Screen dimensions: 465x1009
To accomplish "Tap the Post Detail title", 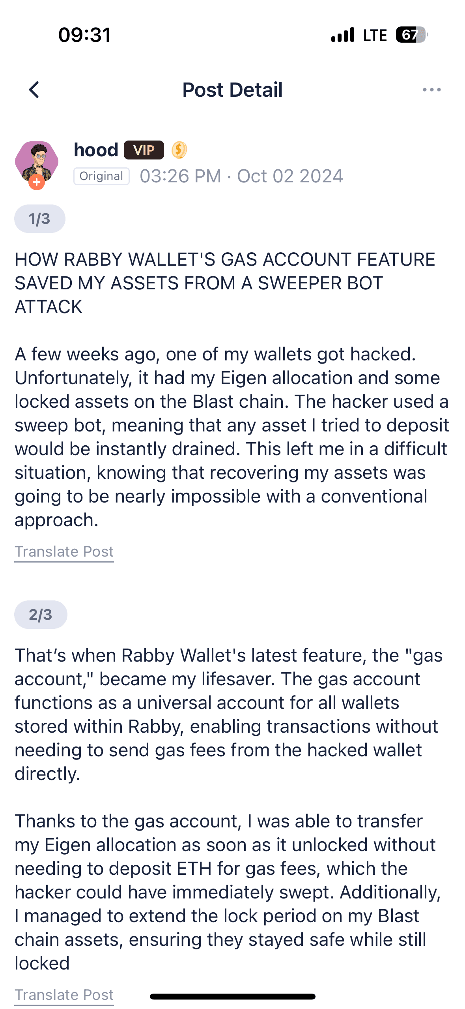I will (x=232, y=90).
